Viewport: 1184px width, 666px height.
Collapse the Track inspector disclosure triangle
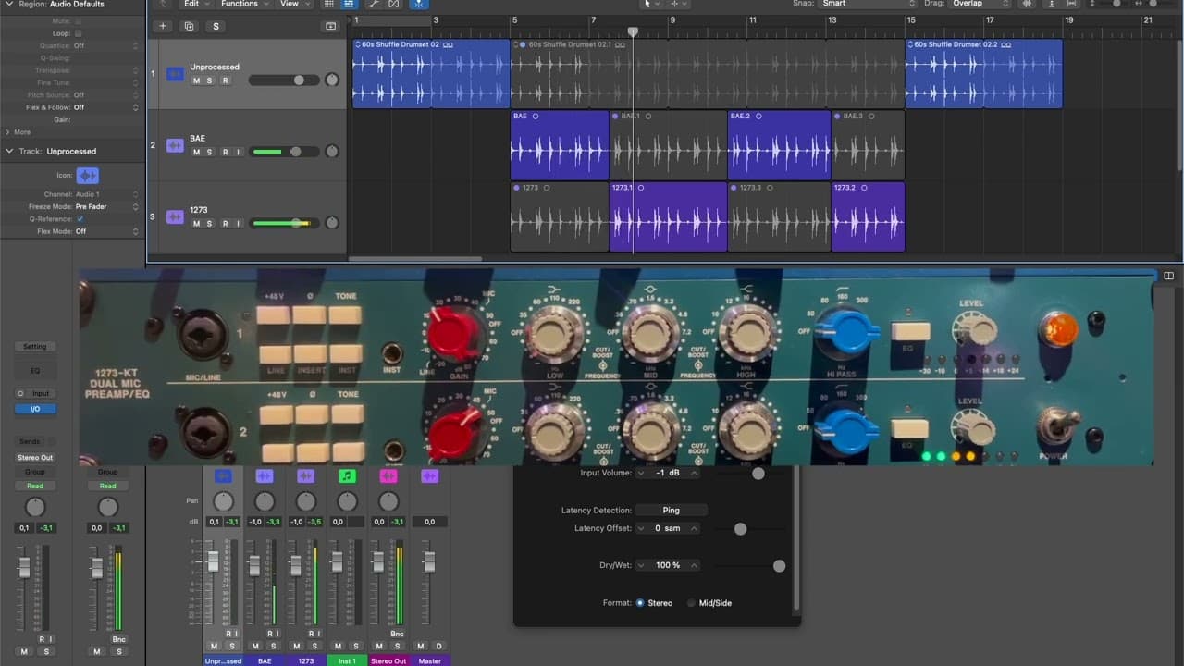click(x=9, y=151)
